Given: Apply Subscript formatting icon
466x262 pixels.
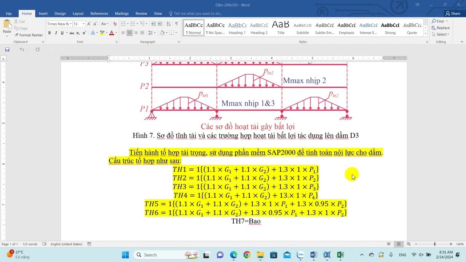Looking at the screenshot, I should (x=78, y=33).
